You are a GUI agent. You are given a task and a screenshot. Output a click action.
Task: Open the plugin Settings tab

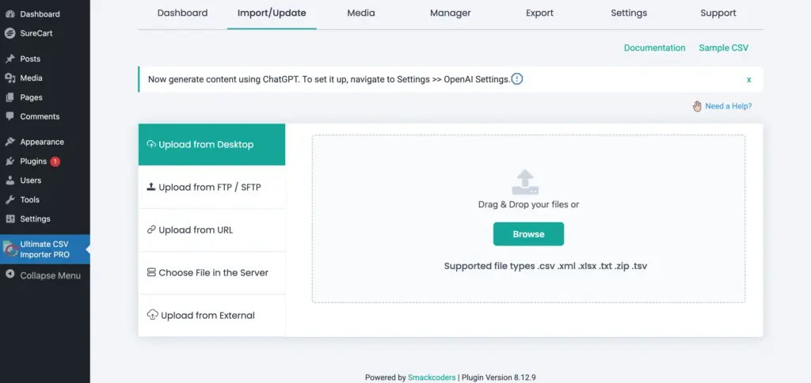coord(629,13)
